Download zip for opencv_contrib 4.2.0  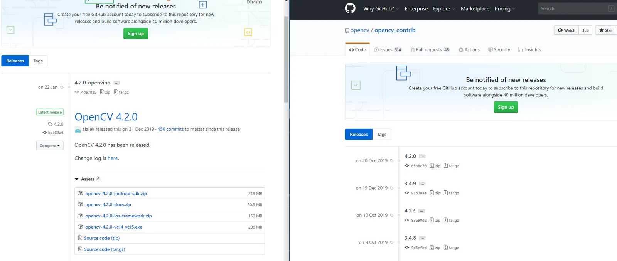click(435, 166)
